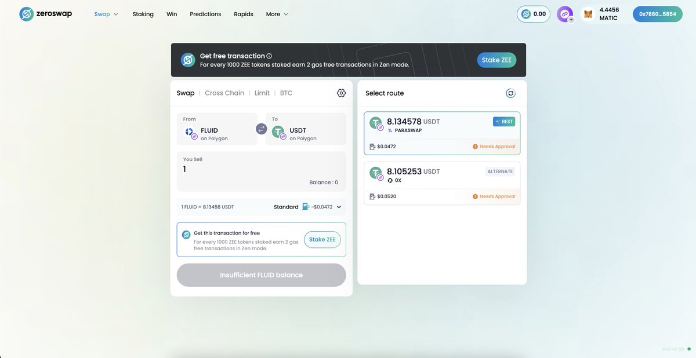Select the 0x ALTERNATE route card
Viewport: 696px width, 358px height.
click(x=442, y=183)
